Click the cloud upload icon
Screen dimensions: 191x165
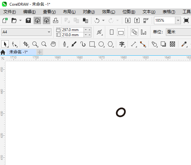tap(46, 20)
